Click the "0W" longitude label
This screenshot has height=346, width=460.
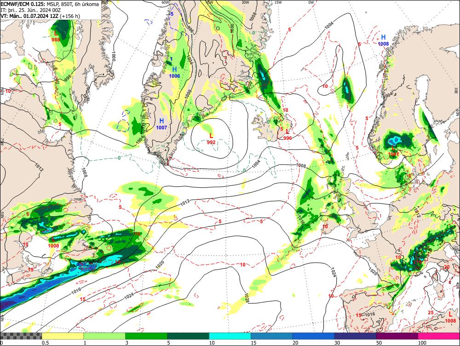pos(311,2)
